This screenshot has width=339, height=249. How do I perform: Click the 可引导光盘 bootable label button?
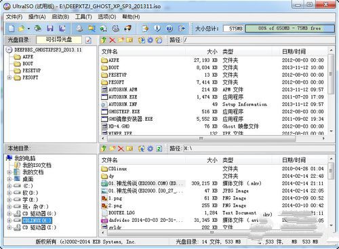tap(59, 40)
